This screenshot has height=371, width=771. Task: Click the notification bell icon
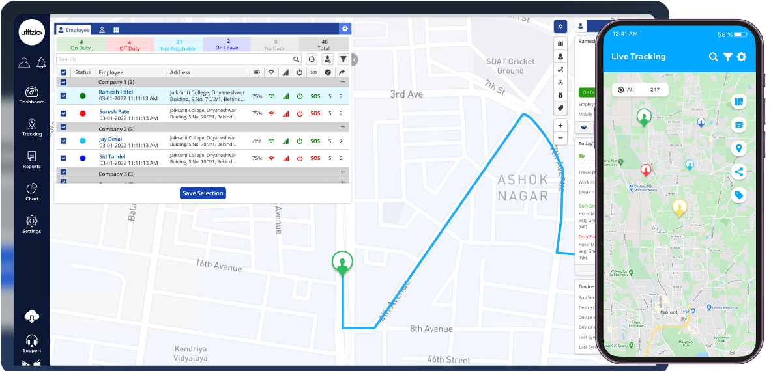(42, 63)
